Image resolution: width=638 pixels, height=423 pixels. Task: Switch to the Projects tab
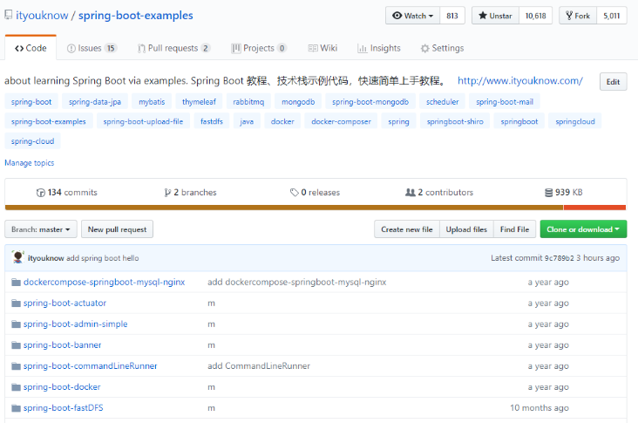pyautogui.click(x=259, y=48)
